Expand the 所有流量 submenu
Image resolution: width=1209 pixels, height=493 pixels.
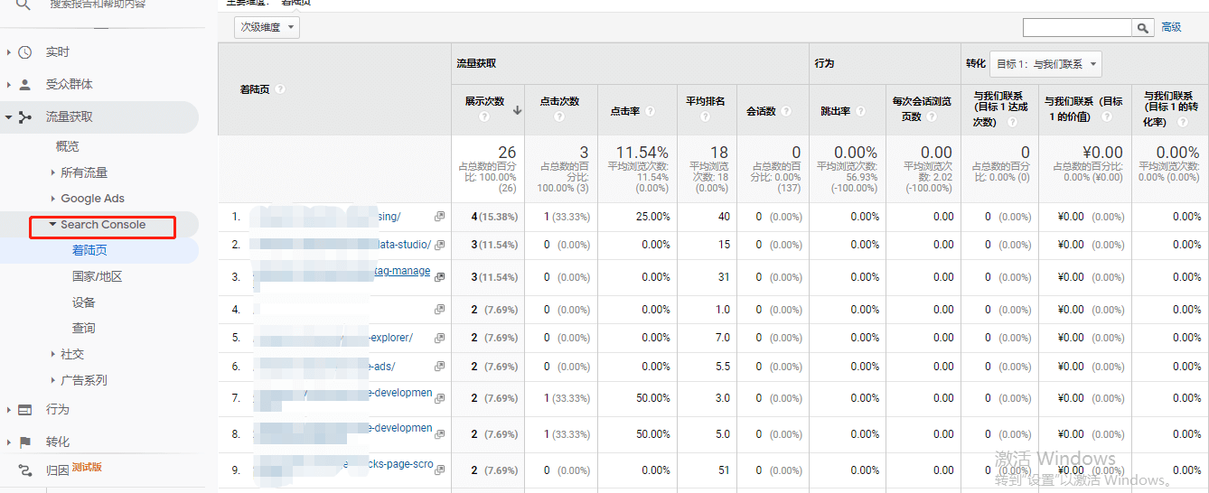(x=53, y=172)
